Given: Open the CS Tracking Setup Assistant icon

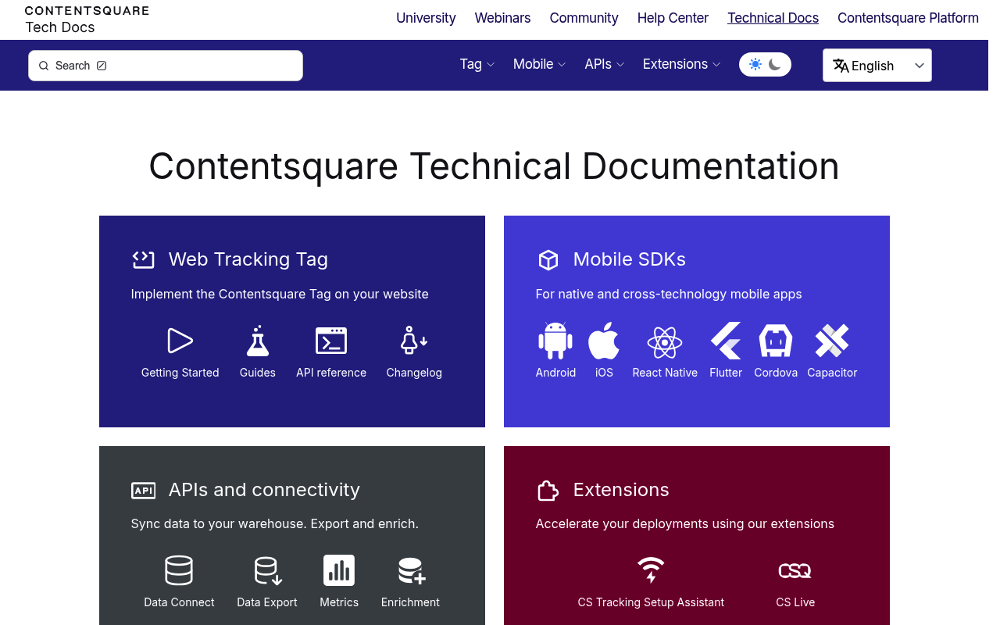Looking at the screenshot, I should tap(651, 570).
